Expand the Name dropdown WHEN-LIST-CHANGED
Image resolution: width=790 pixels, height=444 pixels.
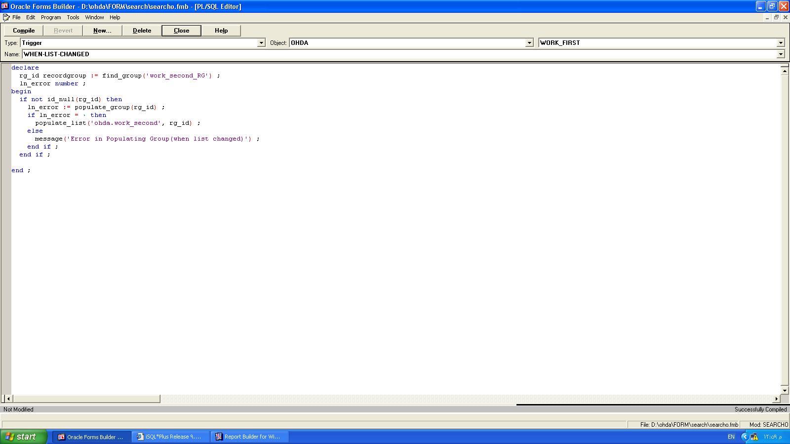(781, 54)
